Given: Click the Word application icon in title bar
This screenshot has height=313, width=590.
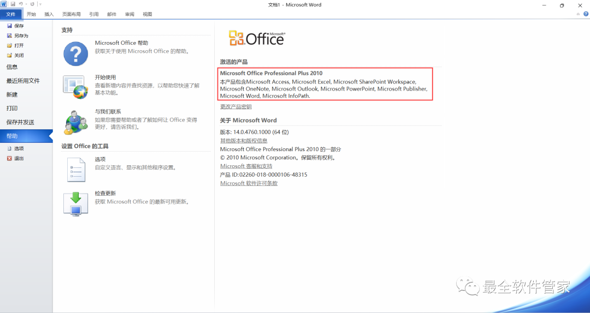Looking at the screenshot, I should pyautogui.click(x=3, y=4).
